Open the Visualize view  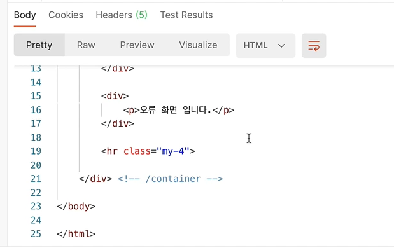click(x=198, y=45)
